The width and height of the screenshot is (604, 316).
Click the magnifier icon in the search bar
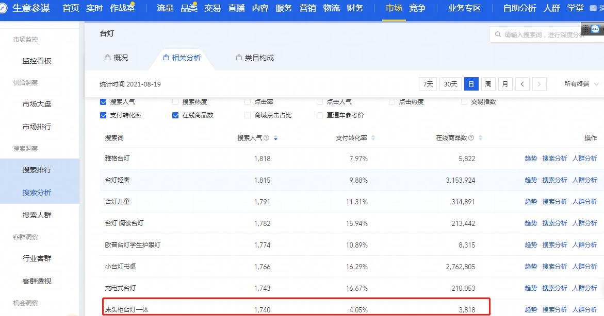(497, 34)
